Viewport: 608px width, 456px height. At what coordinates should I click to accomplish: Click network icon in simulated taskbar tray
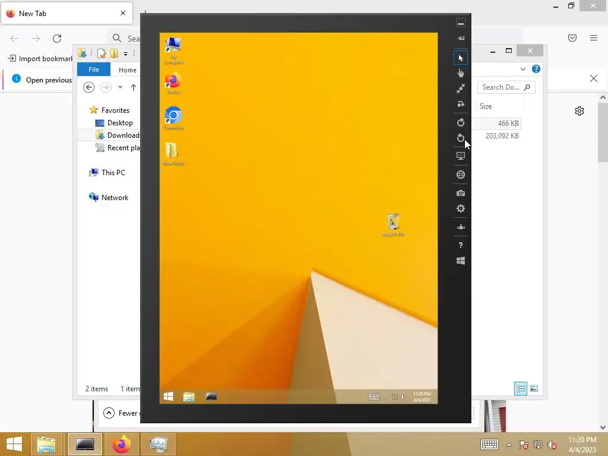(x=395, y=396)
